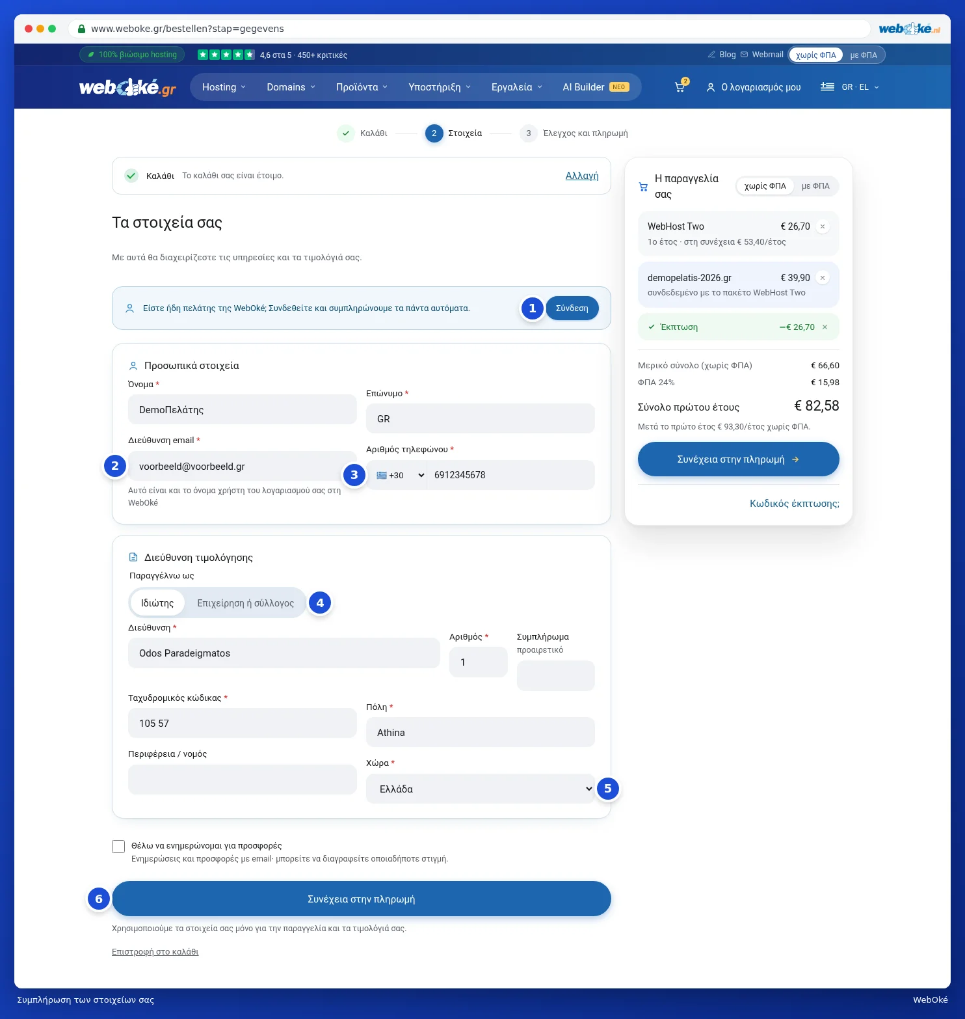
Task: Open the Webmail link
Action: click(762, 55)
